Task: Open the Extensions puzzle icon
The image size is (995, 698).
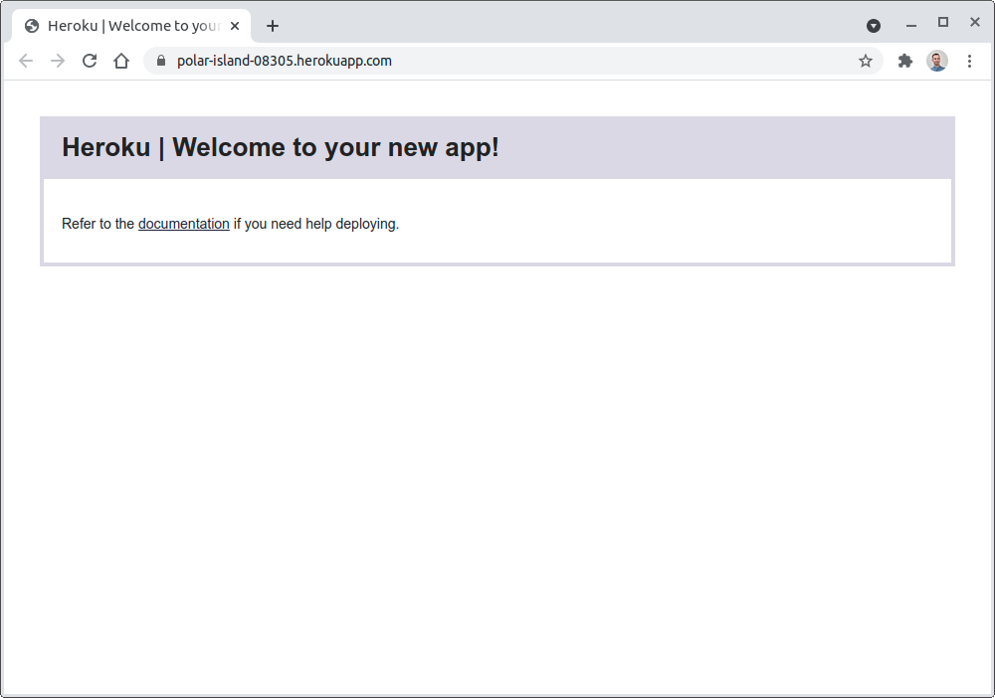Action: coord(905,61)
